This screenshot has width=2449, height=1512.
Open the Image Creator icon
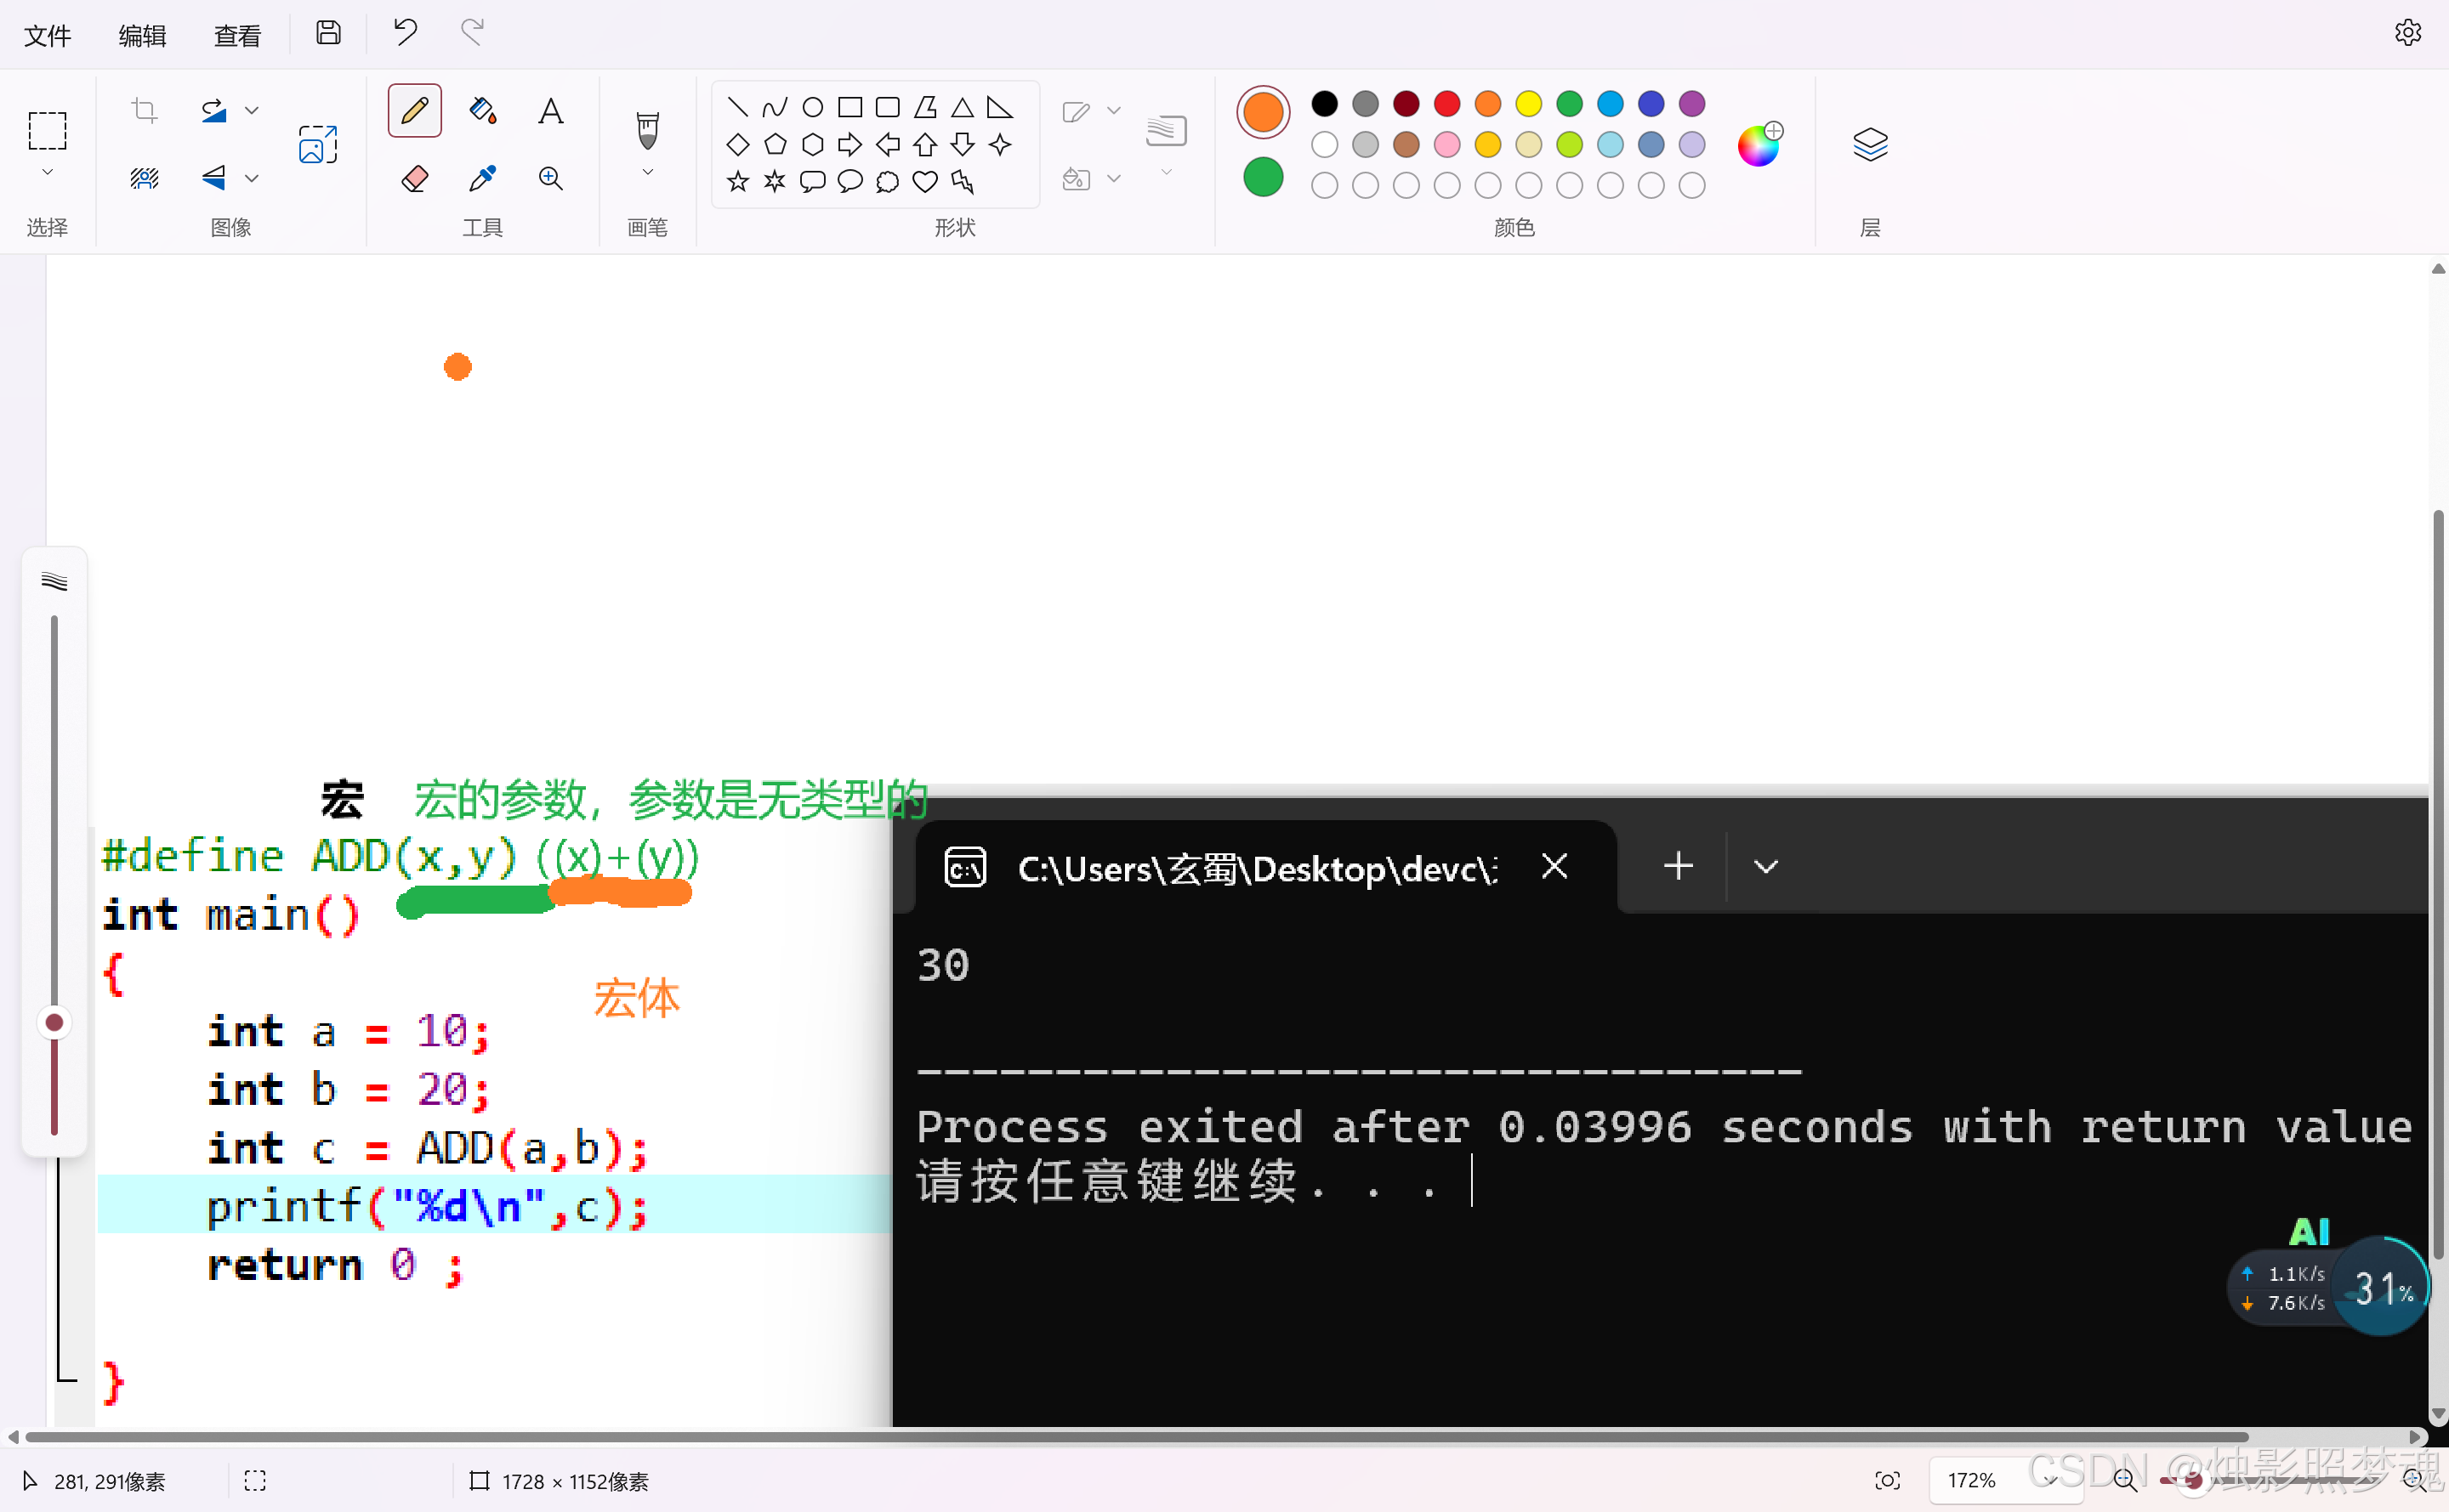tap(318, 144)
